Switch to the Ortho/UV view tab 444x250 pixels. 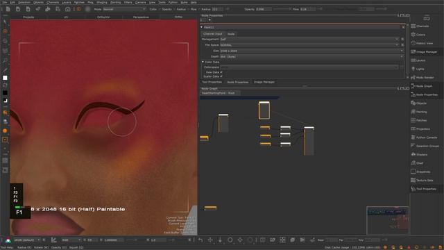coord(103,17)
